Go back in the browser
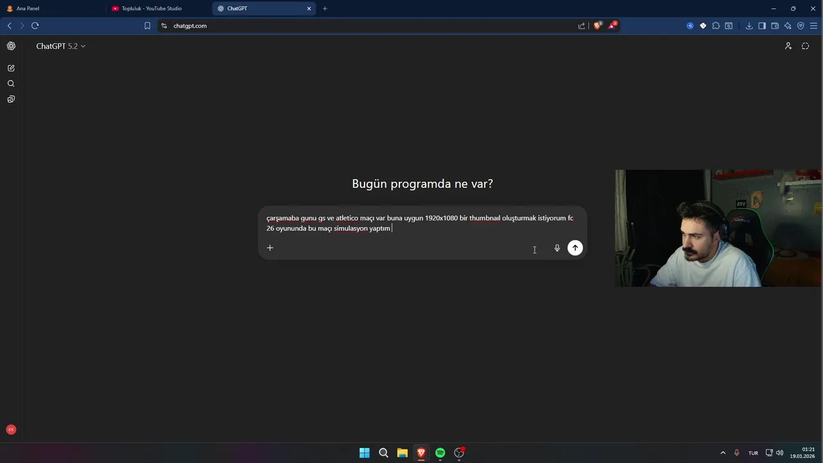 pyautogui.click(x=9, y=26)
